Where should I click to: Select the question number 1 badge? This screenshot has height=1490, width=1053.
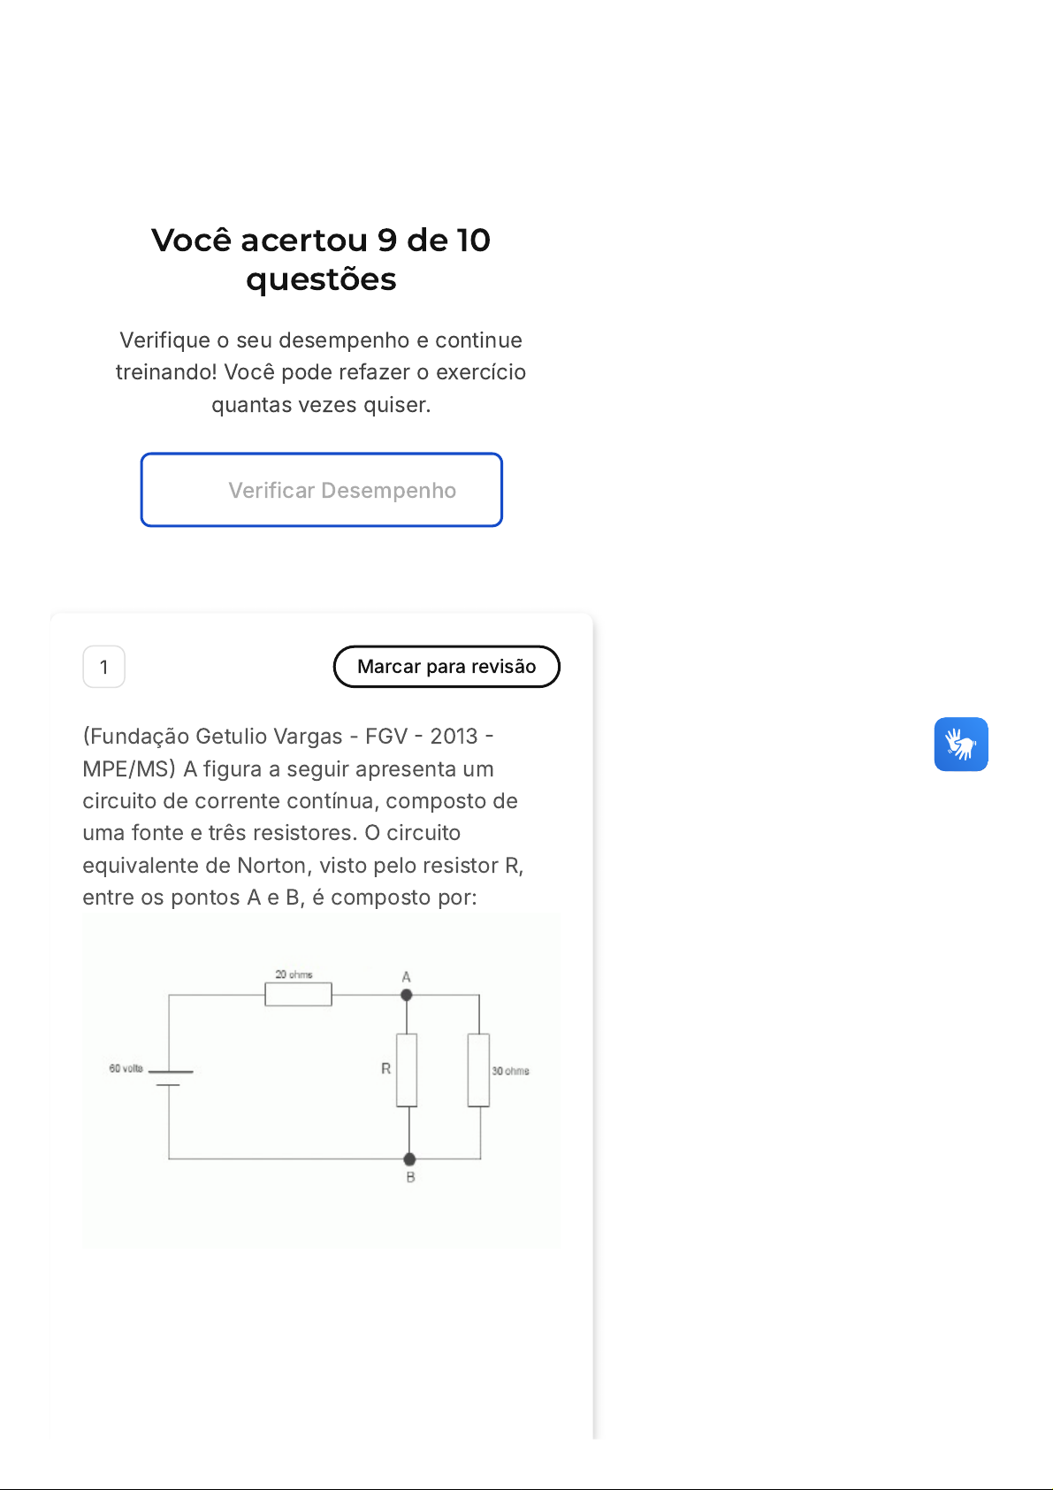click(x=103, y=667)
